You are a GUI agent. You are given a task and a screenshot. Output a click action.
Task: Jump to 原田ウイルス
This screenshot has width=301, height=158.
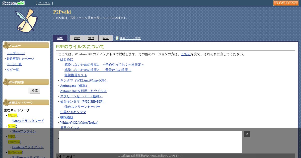[70, 128]
